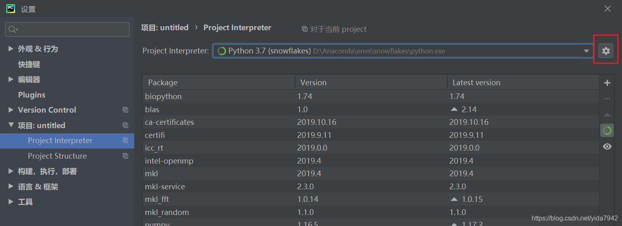Open the Project Interpreter dropdown
The width and height of the screenshot is (622, 226).
click(586, 51)
